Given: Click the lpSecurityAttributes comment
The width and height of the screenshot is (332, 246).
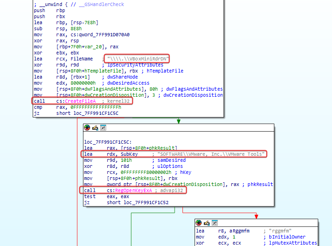Looking at the screenshot, I should click(135, 65).
